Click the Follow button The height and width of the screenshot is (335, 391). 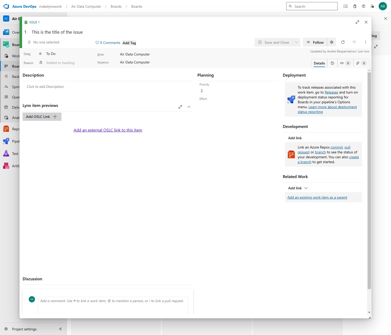click(x=315, y=42)
